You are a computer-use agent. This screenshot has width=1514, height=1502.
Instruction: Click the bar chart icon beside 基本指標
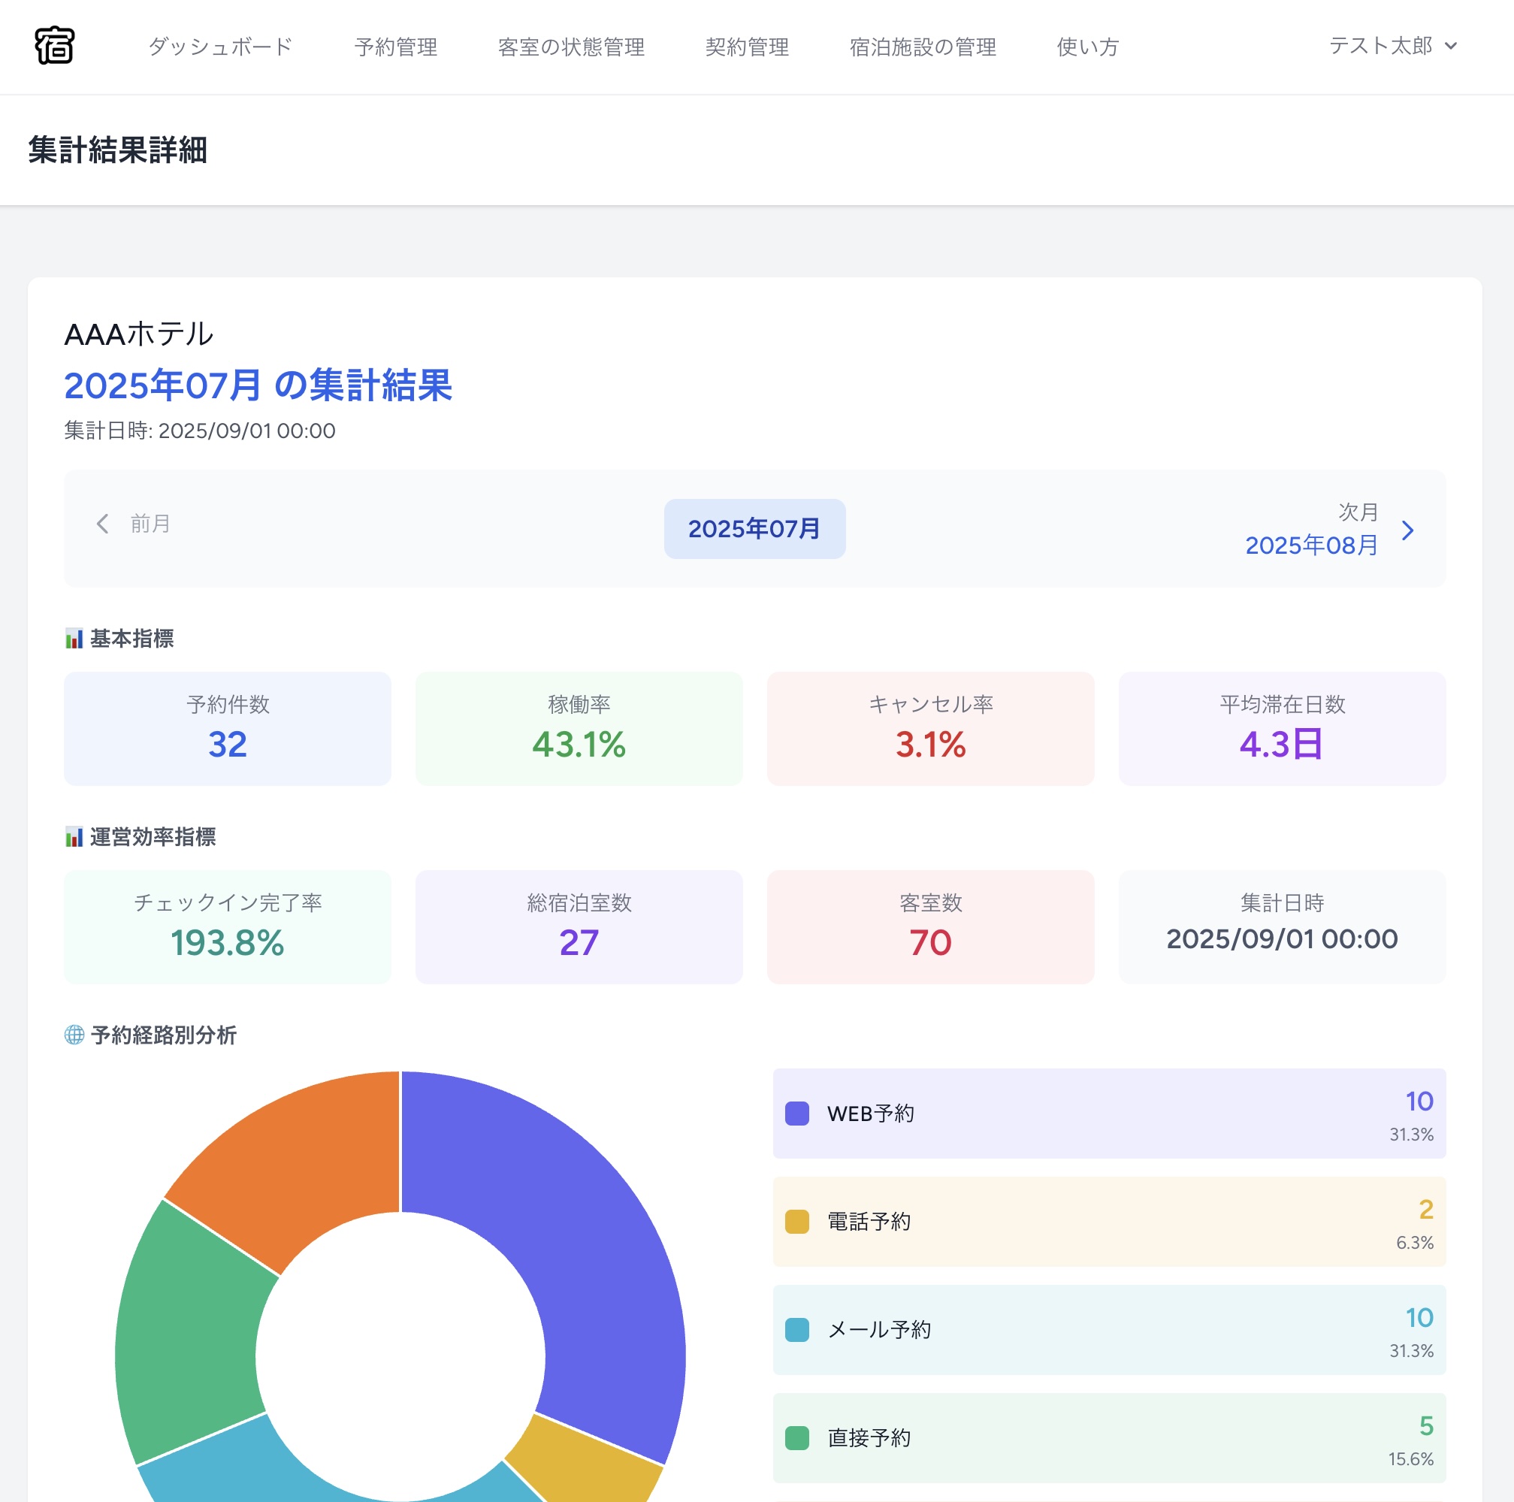tap(74, 639)
